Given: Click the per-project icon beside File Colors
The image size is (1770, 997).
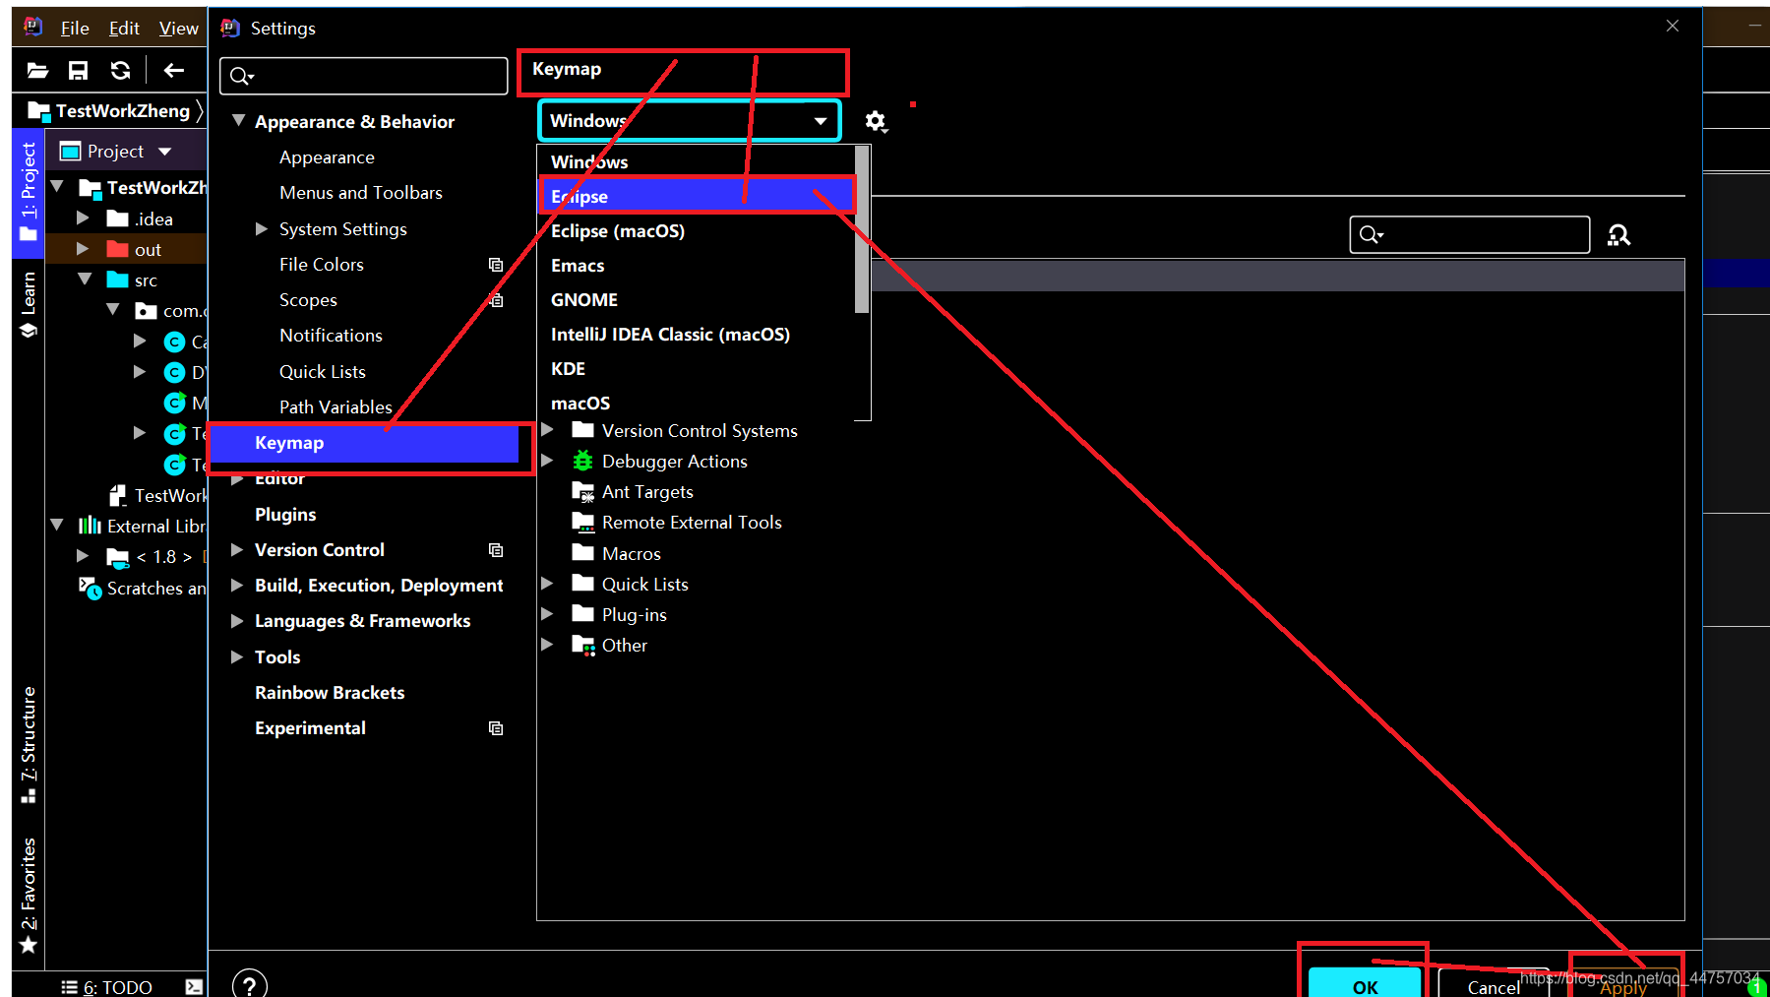Looking at the screenshot, I should pos(496,265).
